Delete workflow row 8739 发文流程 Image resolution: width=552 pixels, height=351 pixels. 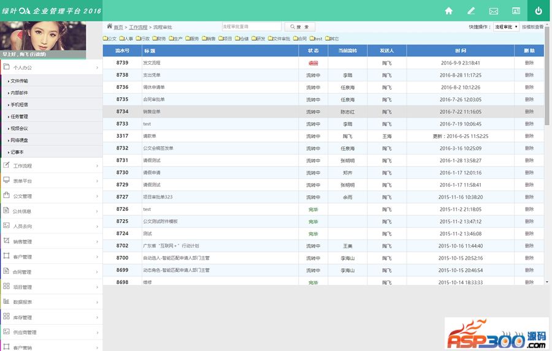529,62
